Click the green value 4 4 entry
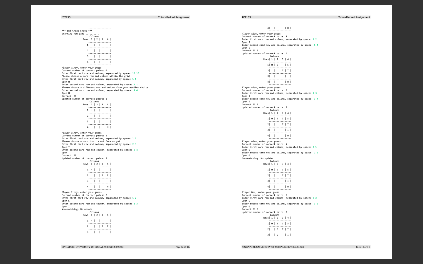This screenshot has height=264, width=423. point(135,90)
